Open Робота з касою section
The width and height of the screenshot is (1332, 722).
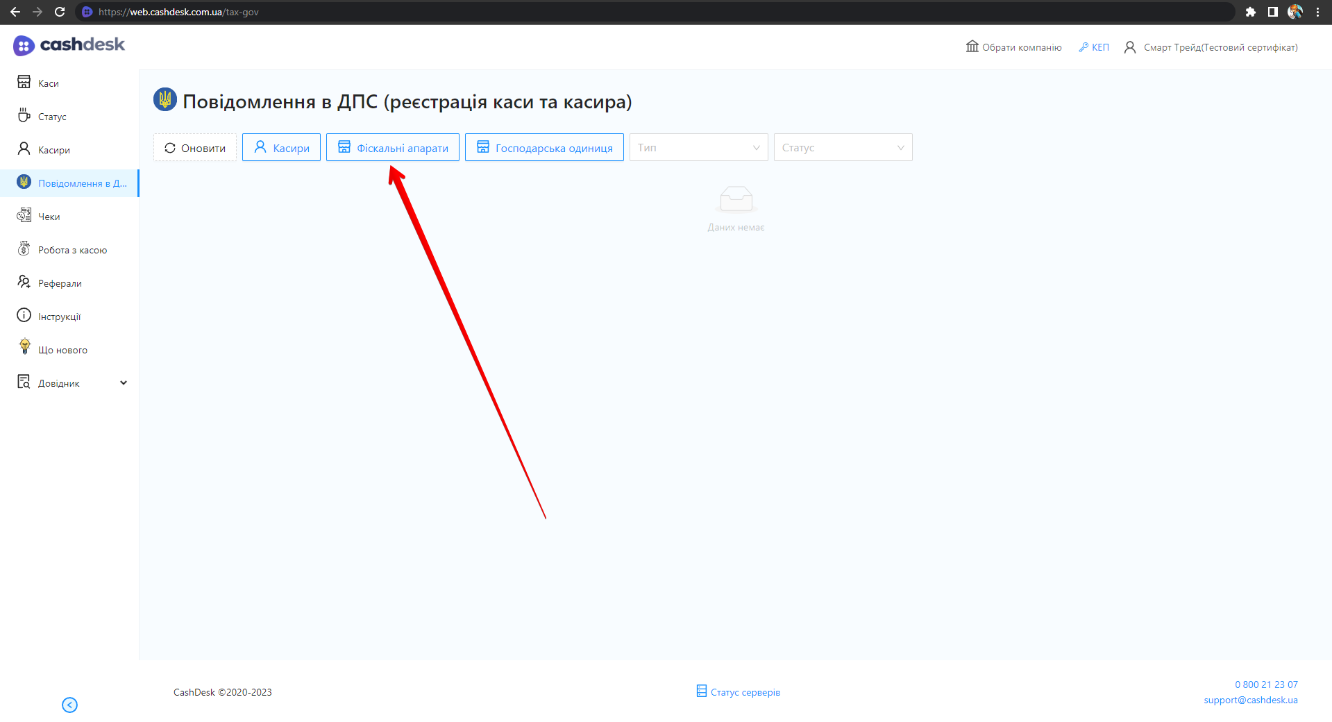coord(72,250)
